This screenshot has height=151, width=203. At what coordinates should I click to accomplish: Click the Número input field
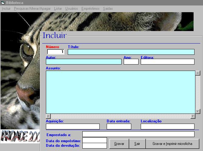tap(56, 52)
